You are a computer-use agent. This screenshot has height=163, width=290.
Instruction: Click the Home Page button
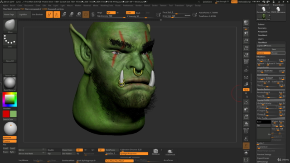[9, 14]
